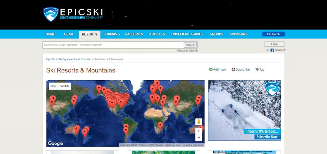Select the Resorts tab

89,35
